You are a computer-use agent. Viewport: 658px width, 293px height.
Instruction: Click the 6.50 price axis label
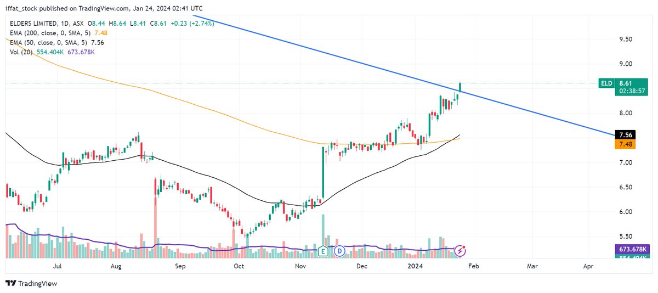[626, 187]
